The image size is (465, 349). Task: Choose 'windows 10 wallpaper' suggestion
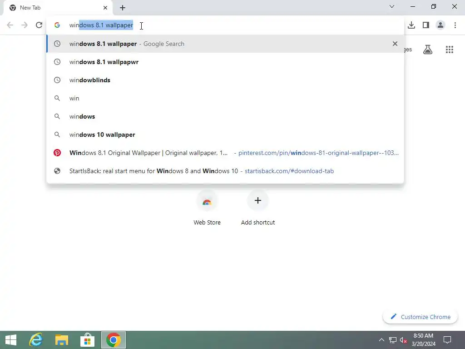tap(225, 135)
